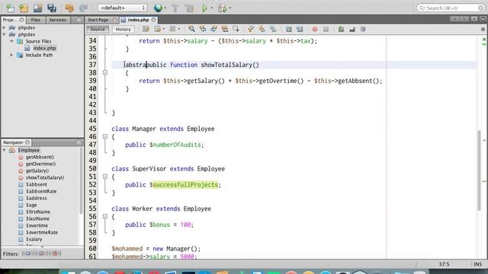Click the New File toolbar icon
Viewport: 488px width, 274px height.
click(10, 8)
